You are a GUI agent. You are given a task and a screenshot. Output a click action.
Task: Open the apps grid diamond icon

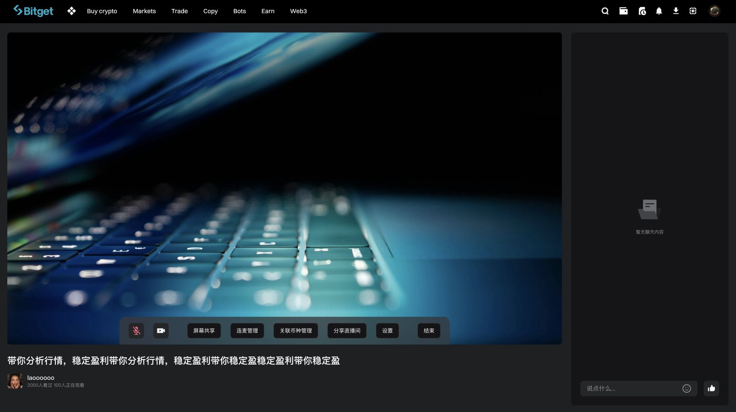pyautogui.click(x=71, y=11)
